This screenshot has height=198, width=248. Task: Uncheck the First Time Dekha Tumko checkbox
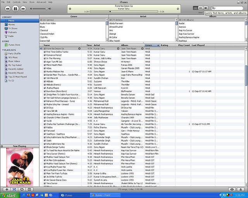coord(45,52)
